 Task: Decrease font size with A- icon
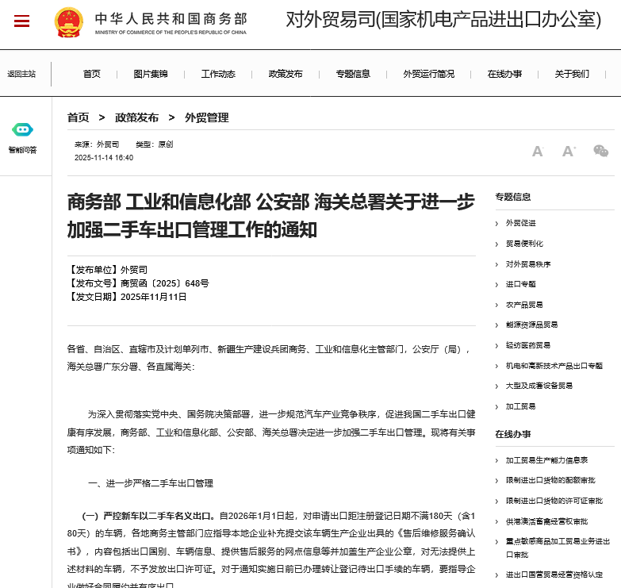point(538,151)
